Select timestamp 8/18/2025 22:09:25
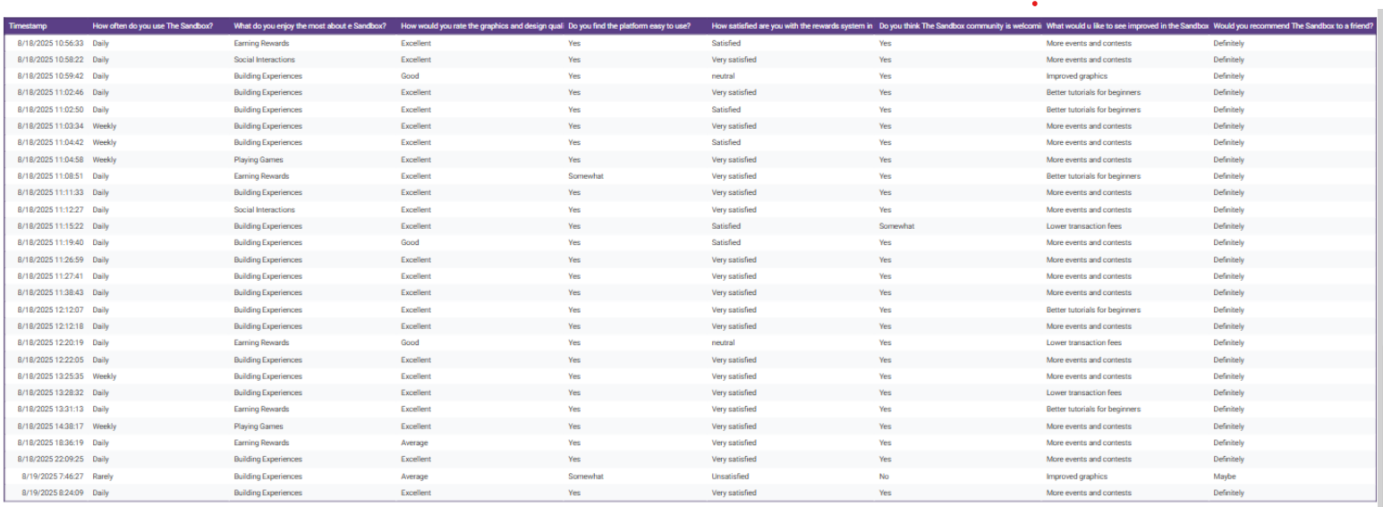The width and height of the screenshot is (1383, 507). point(50,460)
